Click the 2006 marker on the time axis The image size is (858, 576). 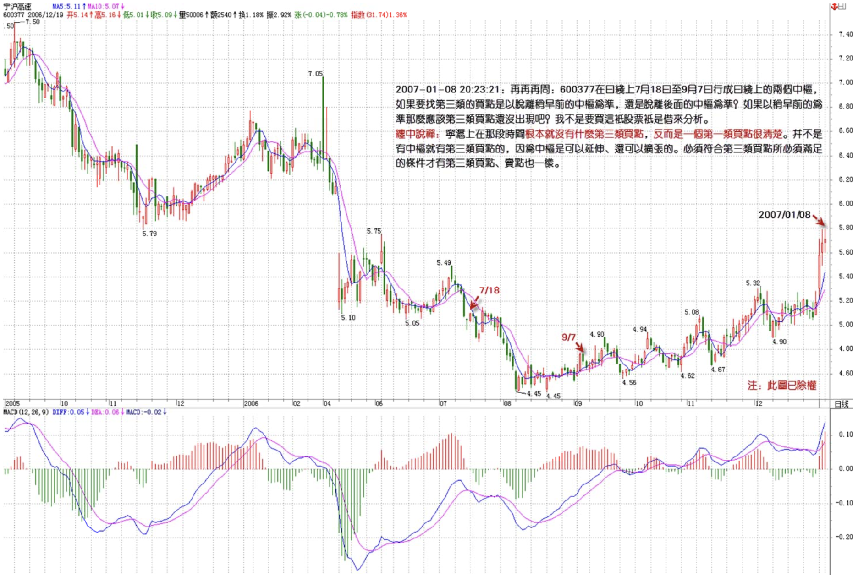point(251,403)
